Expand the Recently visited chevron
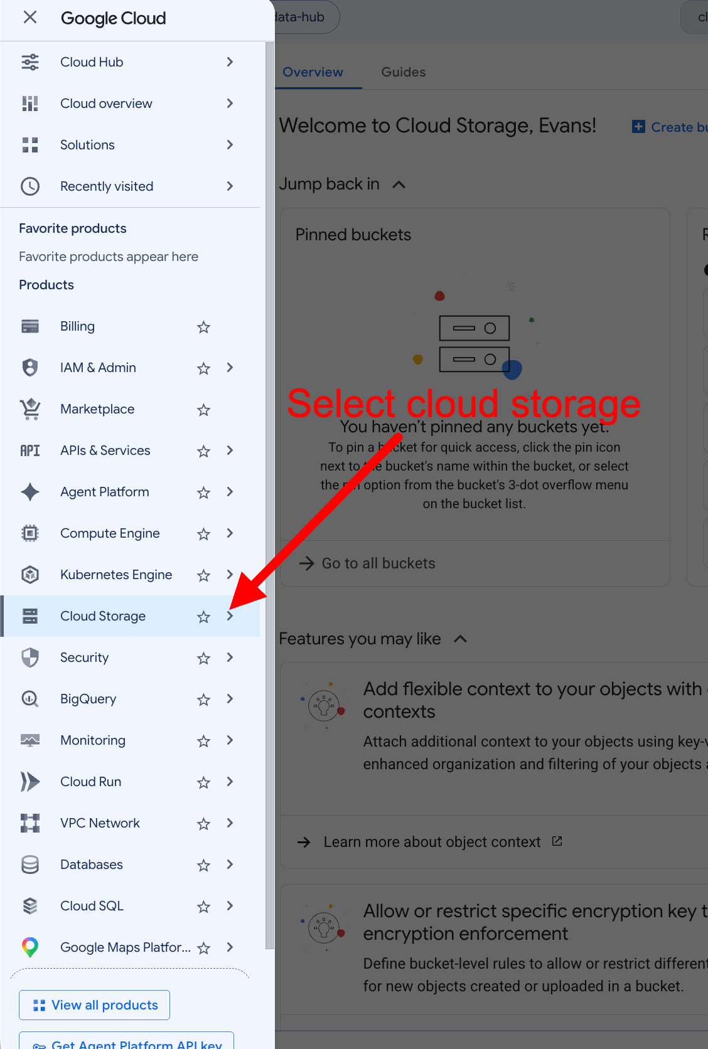This screenshot has width=708, height=1049. point(230,186)
